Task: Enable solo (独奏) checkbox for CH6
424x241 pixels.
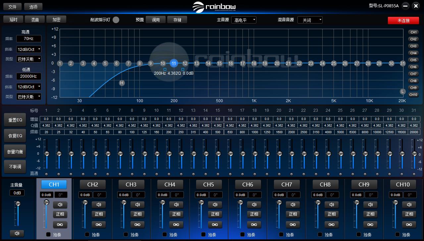Action: [242, 234]
